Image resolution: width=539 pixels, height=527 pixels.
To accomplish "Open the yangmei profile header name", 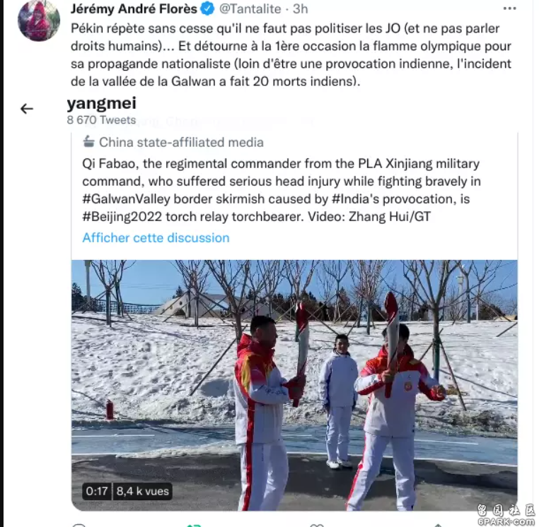I will pyautogui.click(x=102, y=103).
